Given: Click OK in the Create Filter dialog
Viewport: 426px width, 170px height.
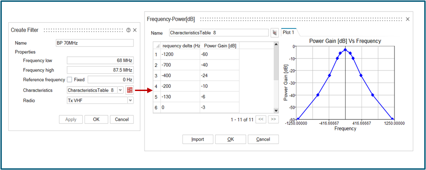Looking at the screenshot, I should tap(96, 119).
